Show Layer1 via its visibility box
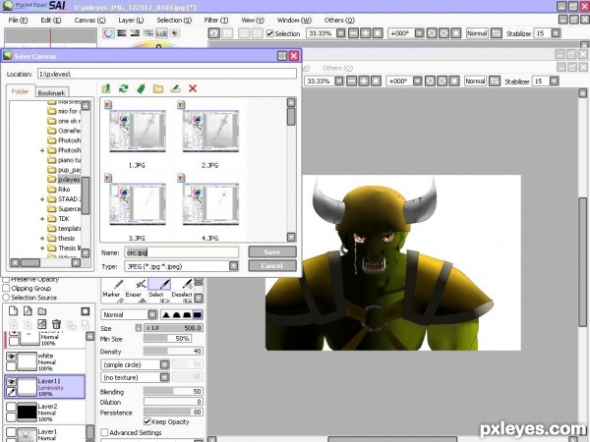 point(11,432)
